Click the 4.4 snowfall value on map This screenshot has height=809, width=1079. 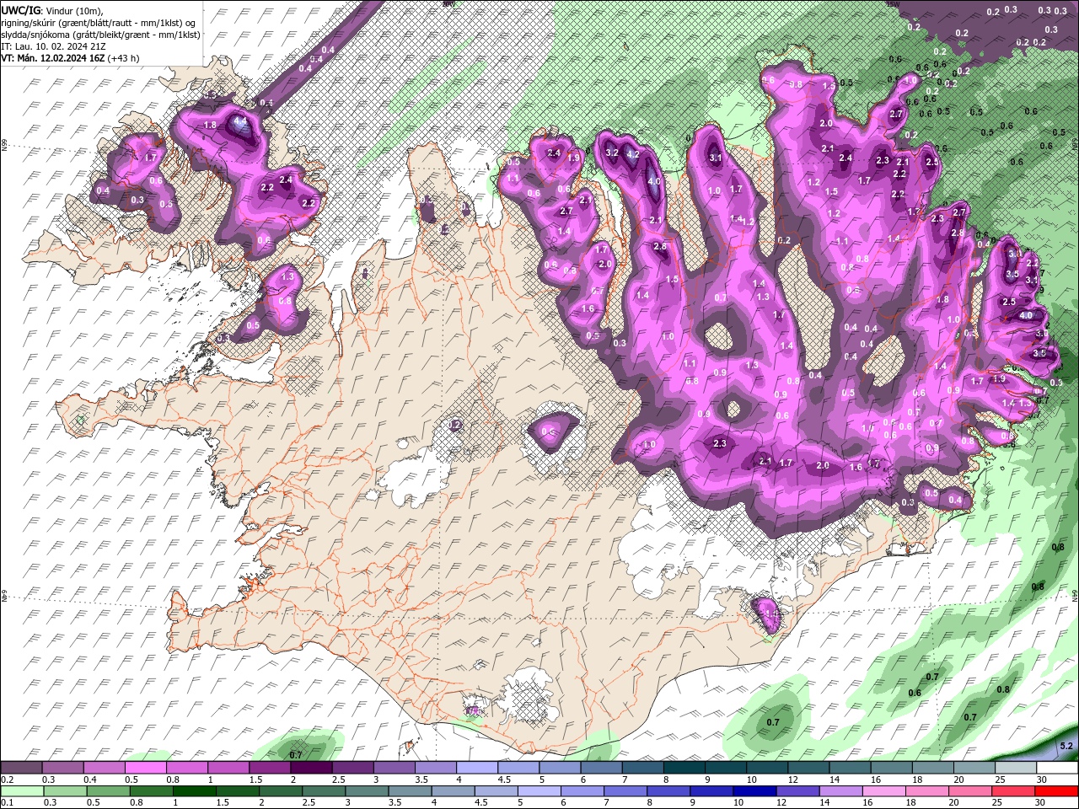[240, 121]
